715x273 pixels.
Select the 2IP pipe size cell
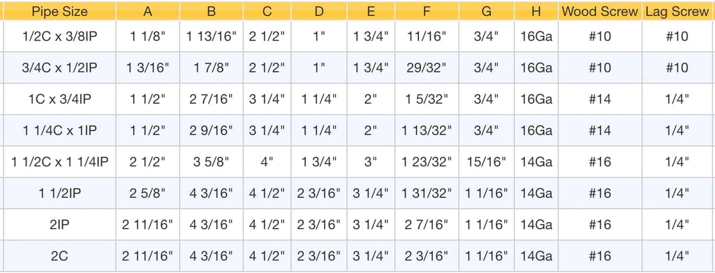point(60,224)
